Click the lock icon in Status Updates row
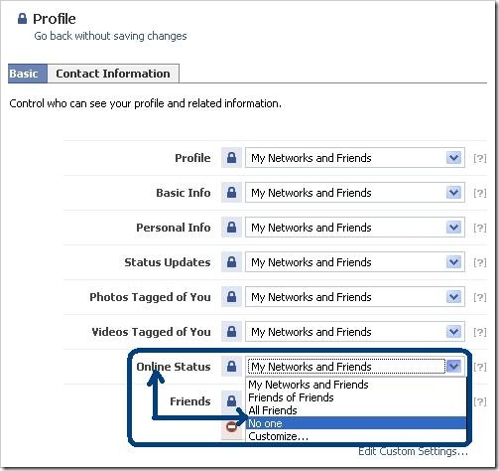The width and height of the screenshot is (499, 471). [231, 262]
